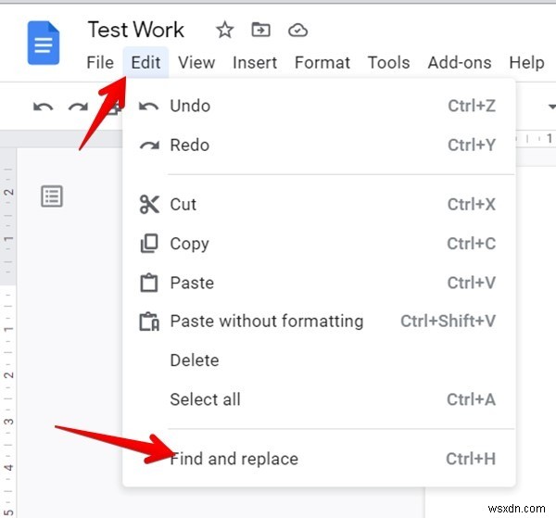Click Select all in the Edit menu
The width and height of the screenshot is (556, 518).
pyautogui.click(x=205, y=399)
